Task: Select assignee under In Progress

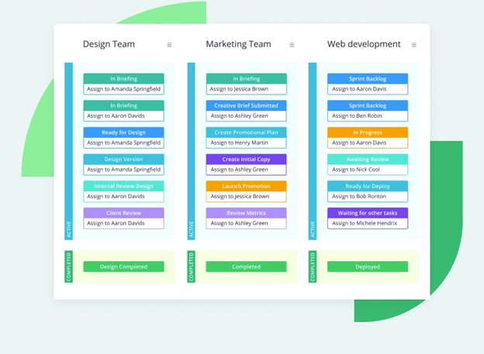Action: (x=368, y=143)
